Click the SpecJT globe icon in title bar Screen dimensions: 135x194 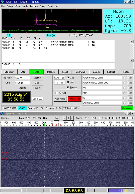(x=2, y=114)
